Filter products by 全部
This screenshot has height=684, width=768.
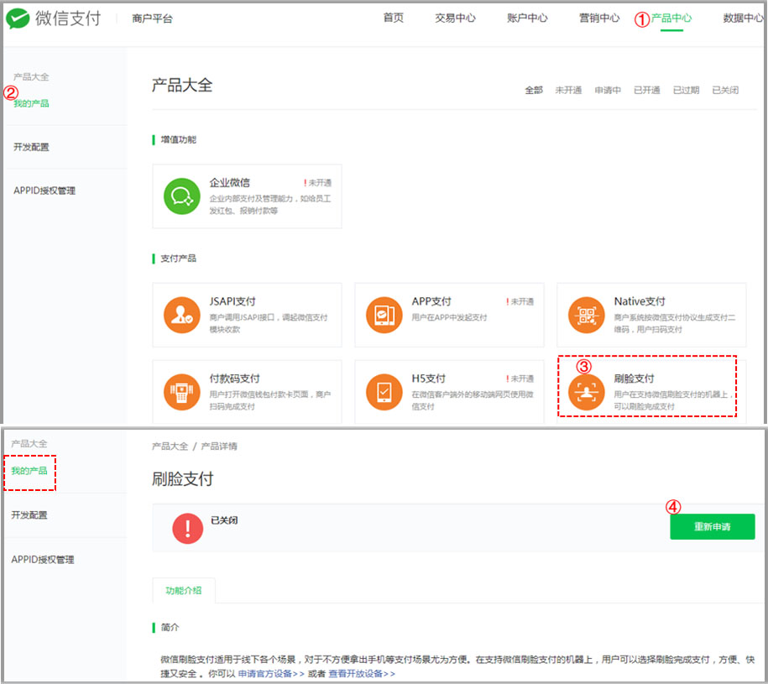534,90
